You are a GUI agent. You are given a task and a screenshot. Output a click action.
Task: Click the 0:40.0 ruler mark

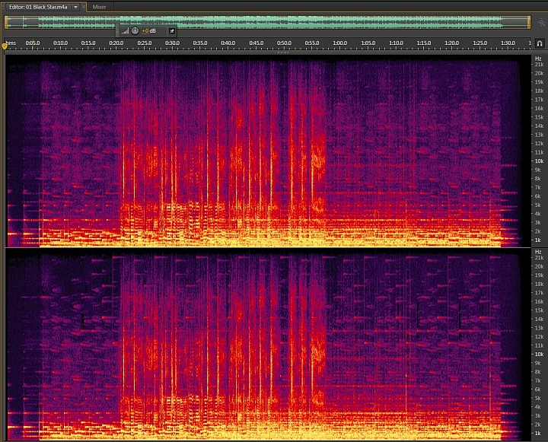pyautogui.click(x=228, y=43)
